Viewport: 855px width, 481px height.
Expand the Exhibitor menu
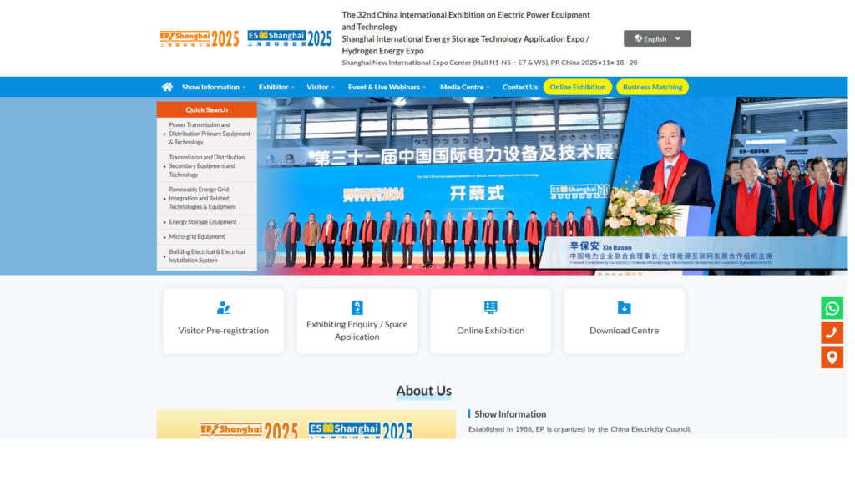coord(276,87)
